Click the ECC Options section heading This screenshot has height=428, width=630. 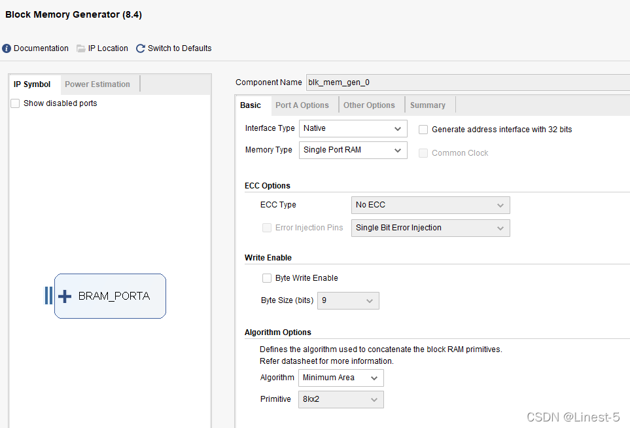pos(267,186)
